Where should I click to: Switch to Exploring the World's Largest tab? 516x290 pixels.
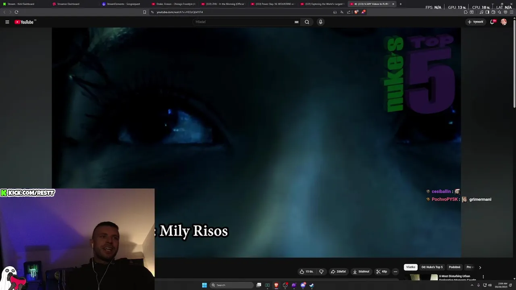[x=322, y=4]
